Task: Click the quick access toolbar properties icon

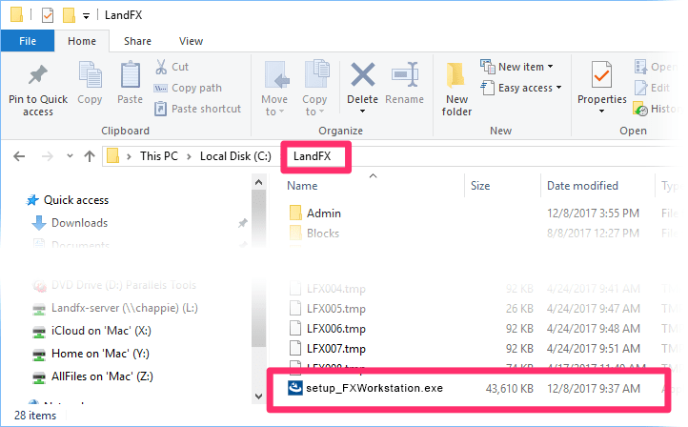Action: click(x=48, y=15)
